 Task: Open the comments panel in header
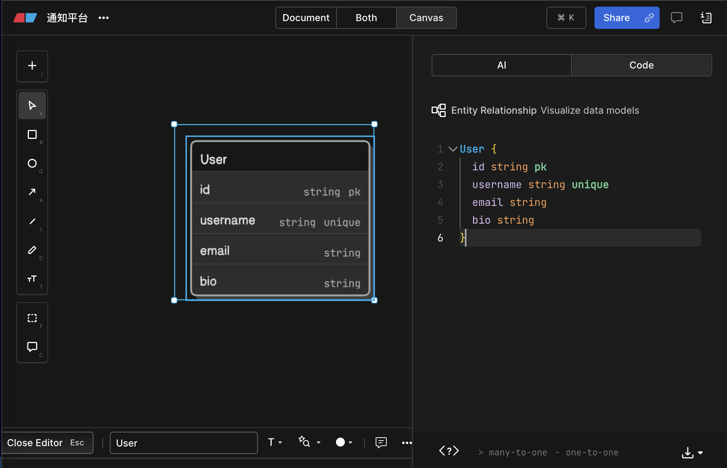pos(676,17)
